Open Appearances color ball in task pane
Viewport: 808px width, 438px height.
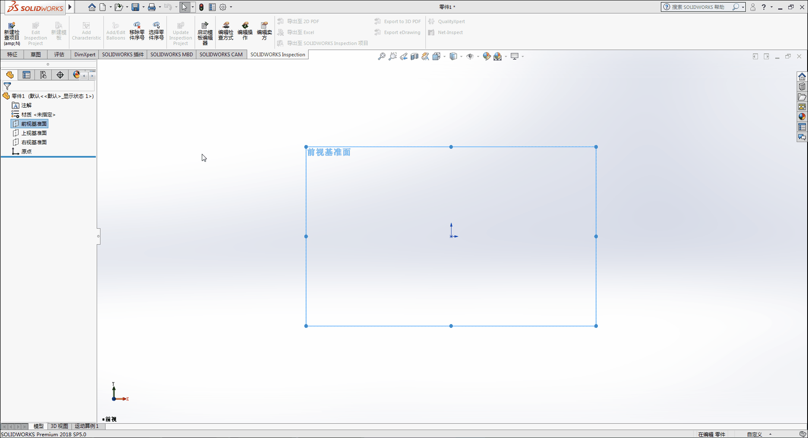point(802,117)
